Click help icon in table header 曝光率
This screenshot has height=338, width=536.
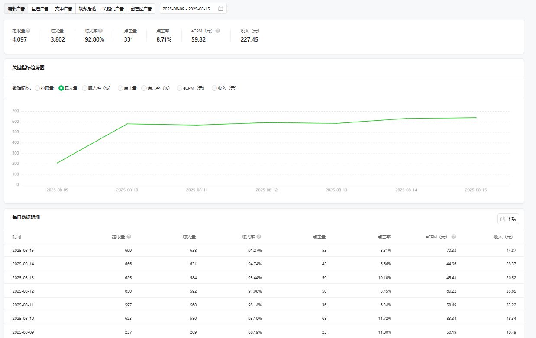pyautogui.click(x=259, y=237)
